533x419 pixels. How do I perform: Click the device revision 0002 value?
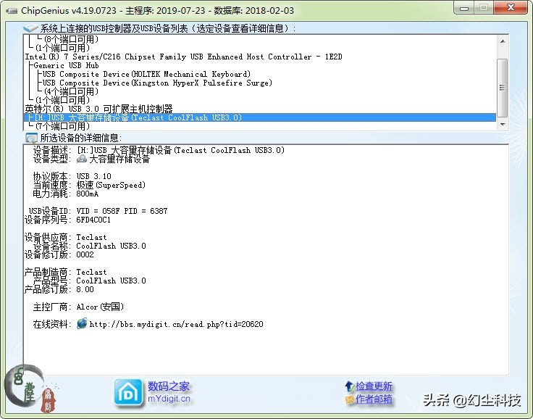[85, 254]
